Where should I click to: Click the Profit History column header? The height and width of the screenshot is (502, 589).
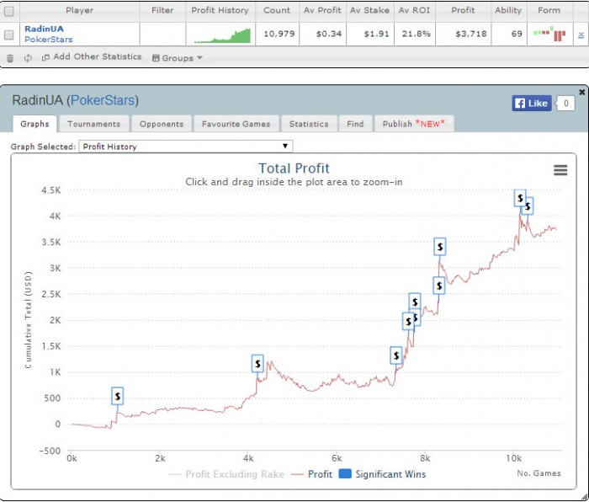click(220, 11)
